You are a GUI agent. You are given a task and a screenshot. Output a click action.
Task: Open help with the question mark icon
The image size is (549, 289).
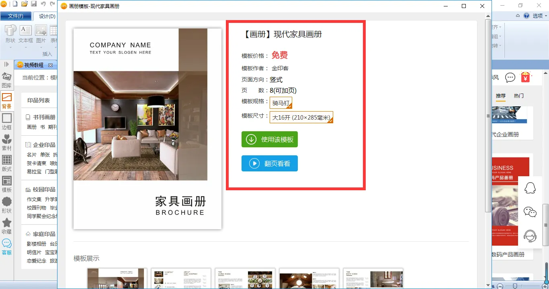coord(526,16)
